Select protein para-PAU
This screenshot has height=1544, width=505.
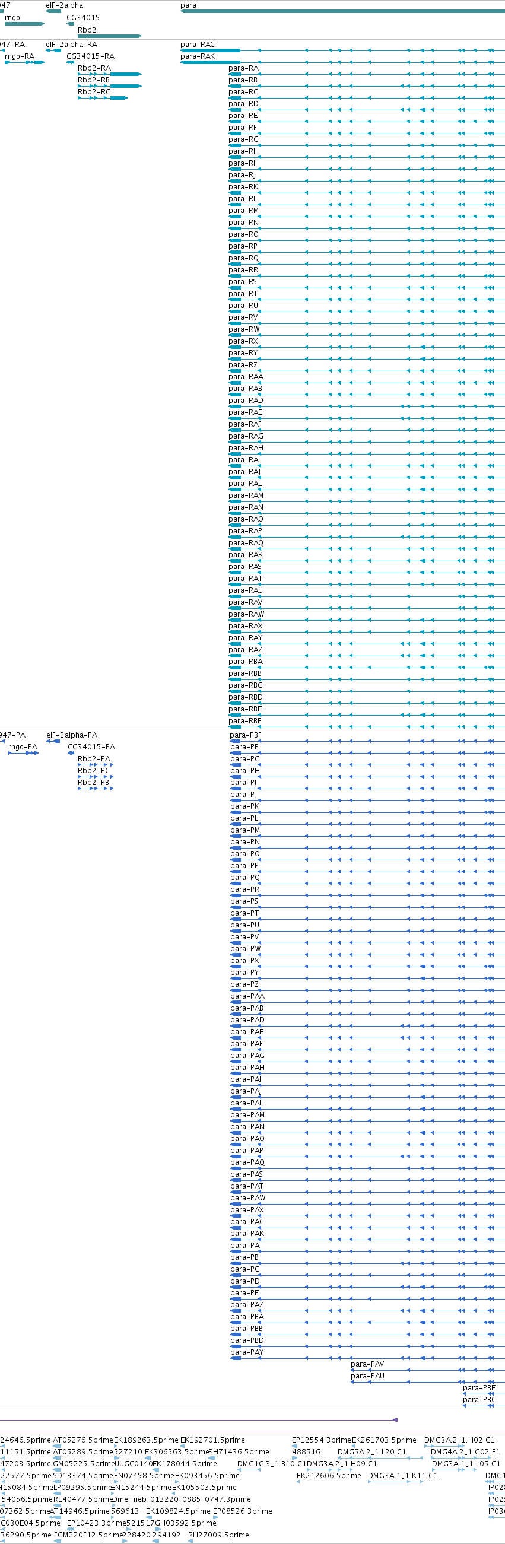(x=368, y=1376)
